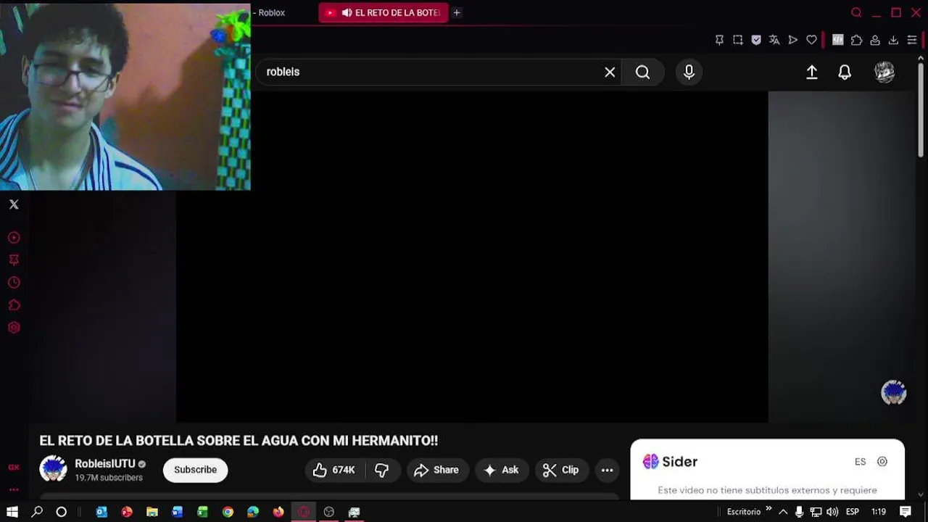Open the downloads icon in the toolbar
This screenshot has height=522, width=928.
pos(893,40)
